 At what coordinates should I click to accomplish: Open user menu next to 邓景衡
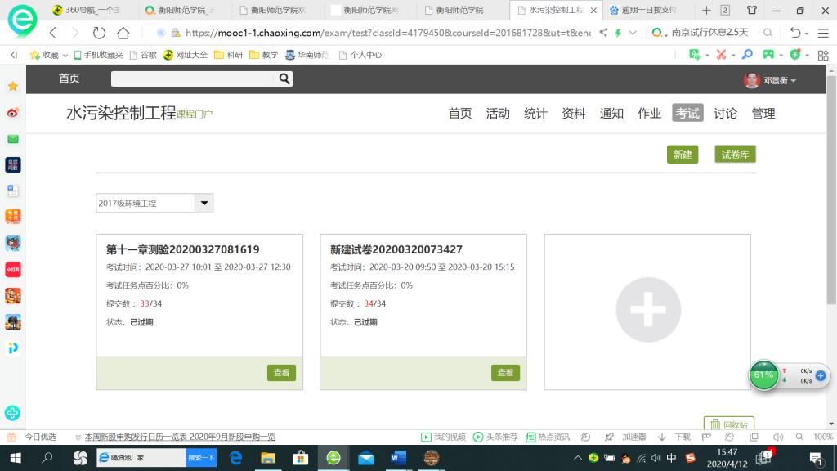793,80
